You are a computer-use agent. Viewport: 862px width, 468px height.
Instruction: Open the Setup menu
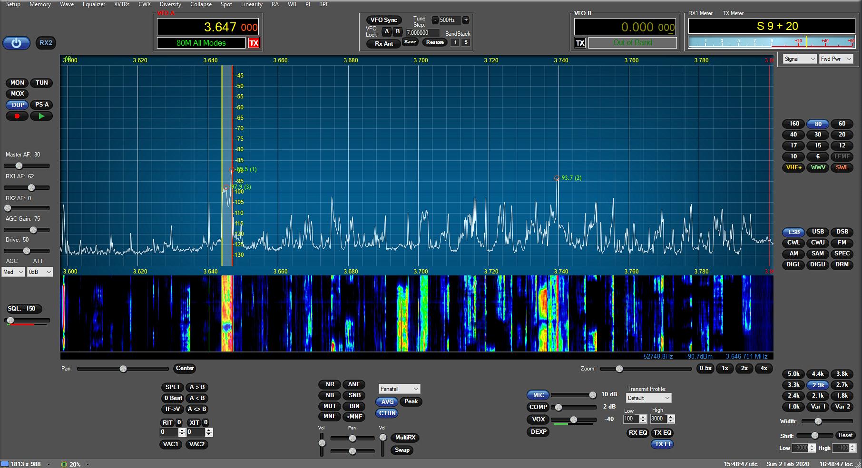click(13, 4)
